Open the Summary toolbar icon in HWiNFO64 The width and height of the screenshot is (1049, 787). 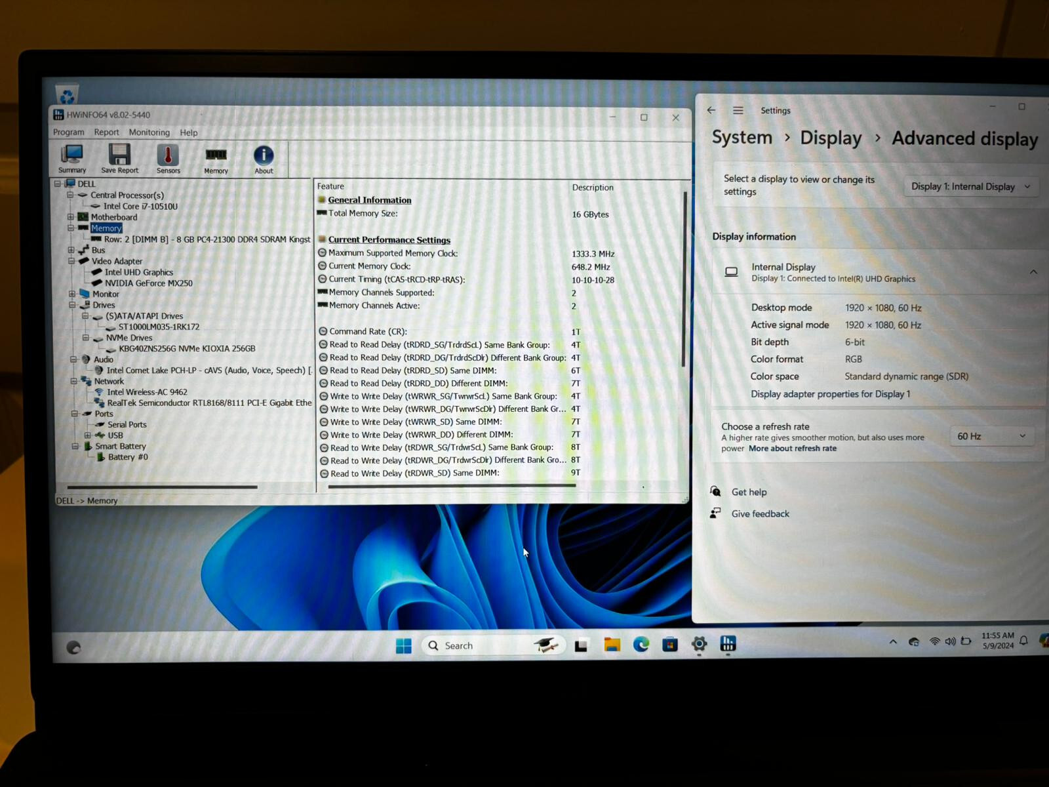coord(72,159)
